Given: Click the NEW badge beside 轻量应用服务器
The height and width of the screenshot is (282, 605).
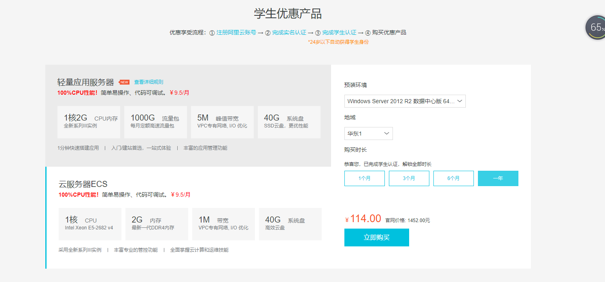Looking at the screenshot, I should (124, 82).
